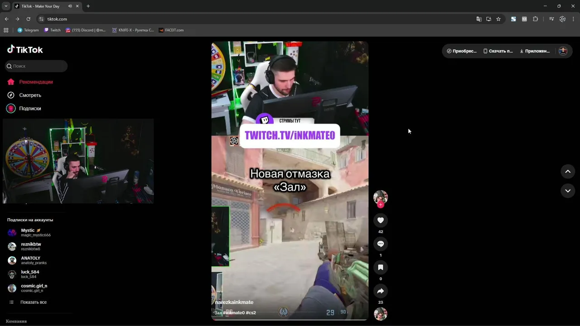Click the install app icon in the address bar

click(488, 19)
